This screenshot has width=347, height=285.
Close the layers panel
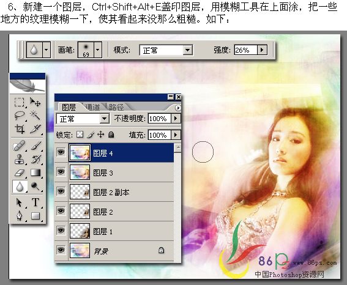point(178,97)
